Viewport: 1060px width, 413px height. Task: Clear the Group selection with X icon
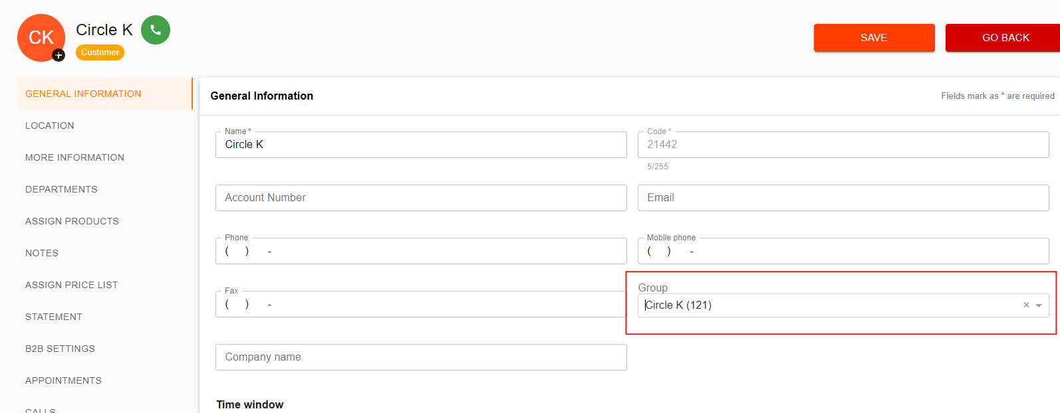click(x=1026, y=305)
